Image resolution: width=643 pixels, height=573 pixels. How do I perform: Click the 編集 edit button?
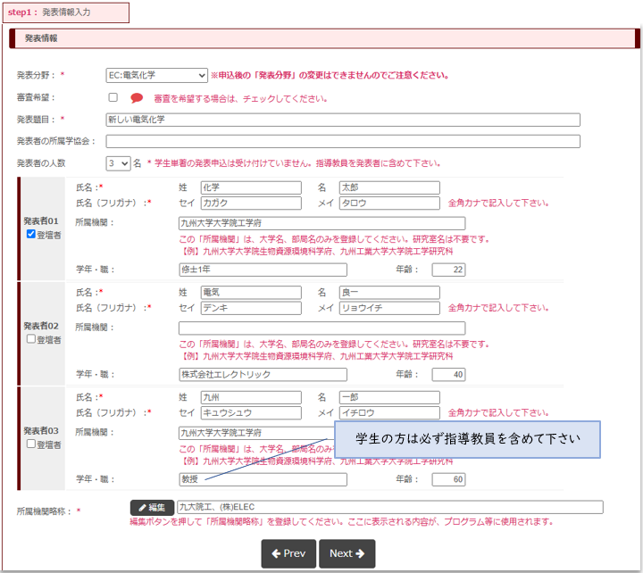tap(152, 508)
